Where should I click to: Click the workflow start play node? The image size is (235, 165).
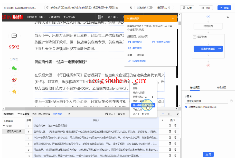208,16
